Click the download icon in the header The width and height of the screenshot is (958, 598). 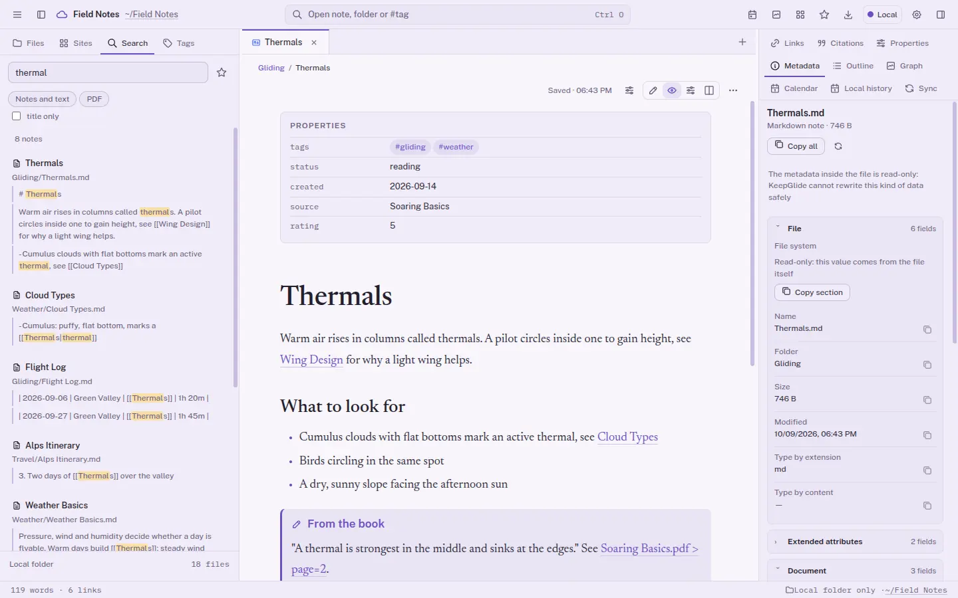pyautogui.click(x=848, y=15)
